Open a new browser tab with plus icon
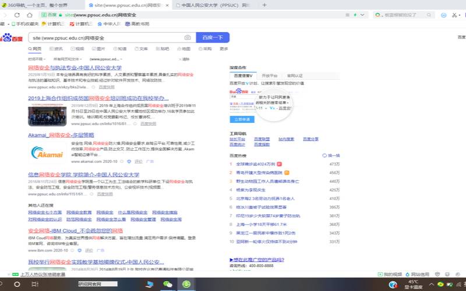Image resolution: width=466 pixels, height=291 pixels. pyautogui.click(x=264, y=5)
